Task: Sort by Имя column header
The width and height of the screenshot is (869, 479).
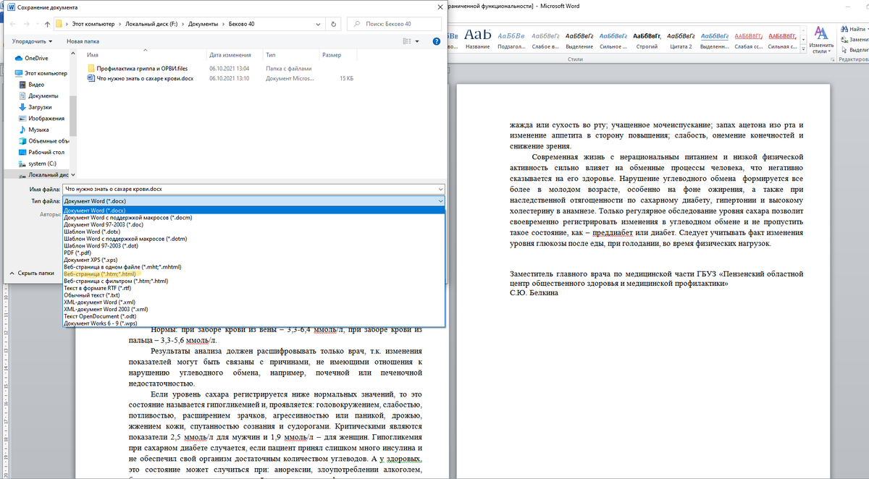Action: pos(92,55)
